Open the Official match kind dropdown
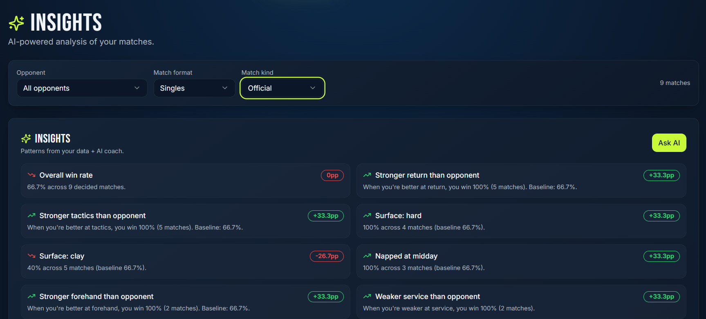This screenshot has height=319, width=706. pyautogui.click(x=282, y=88)
